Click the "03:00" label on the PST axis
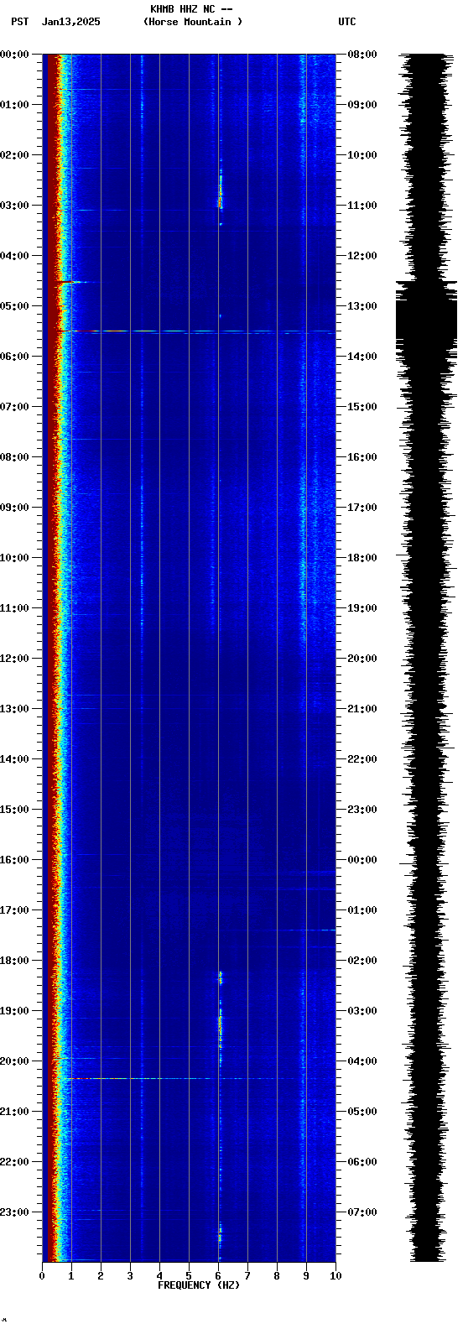The width and height of the screenshot is (463, 1329). click(x=15, y=206)
